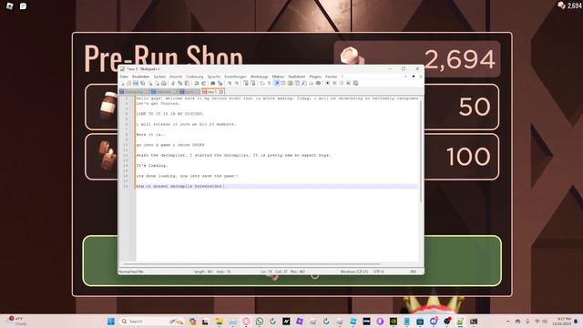Click the Playback Macro toolbar icon
This screenshot has width=583, height=328.
click(x=342, y=83)
